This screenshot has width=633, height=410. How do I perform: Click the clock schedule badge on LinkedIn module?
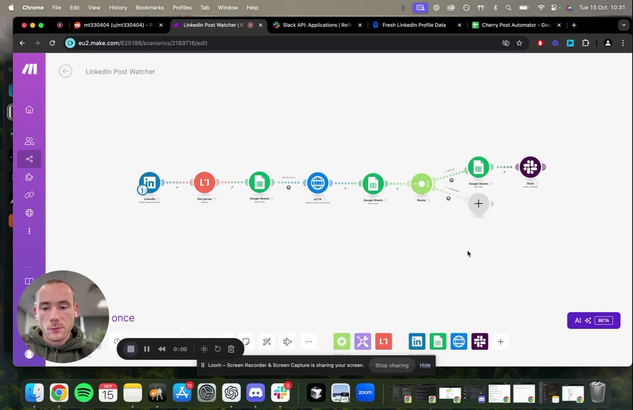(x=142, y=189)
